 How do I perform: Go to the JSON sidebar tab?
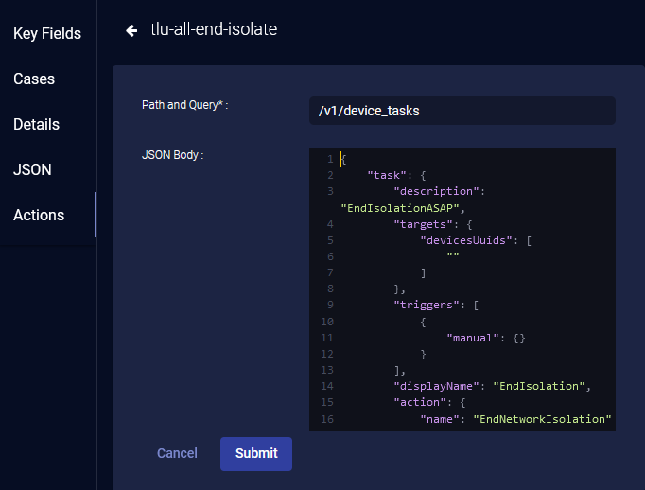32,170
